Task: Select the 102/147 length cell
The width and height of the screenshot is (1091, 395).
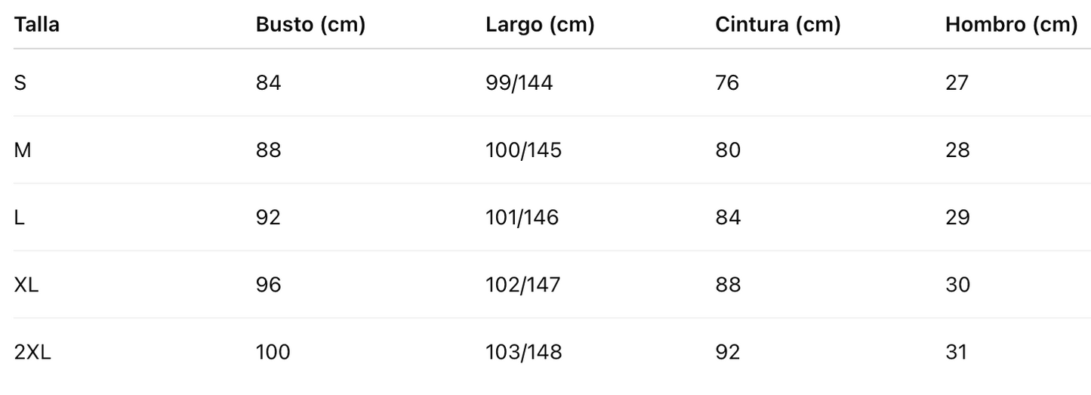Action: pos(523,285)
